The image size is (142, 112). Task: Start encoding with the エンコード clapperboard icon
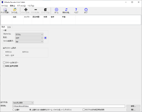(45, 11)
